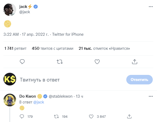The width and height of the screenshot is (157, 122).
Task: Like Do Kwon's reply with 3 847 likes
Action: [x=91, y=116]
